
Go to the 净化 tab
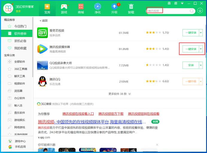[98, 9]
